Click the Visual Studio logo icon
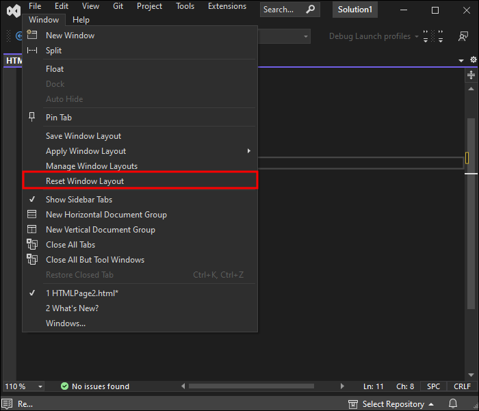 click(13, 10)
